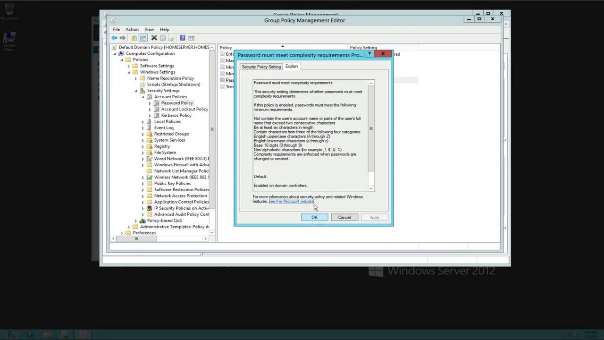Expand the Administrative Templates node
Image resolution: width=604 pixels, height=340 pixels.
click(x=129, y=227)
